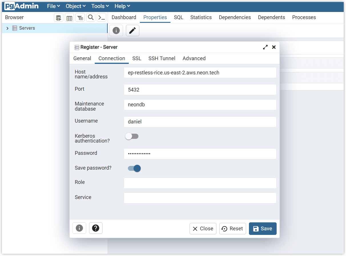Open the SQL tab
The height and width of the screenshot is (256, 346).
click(x=179, y=17)
